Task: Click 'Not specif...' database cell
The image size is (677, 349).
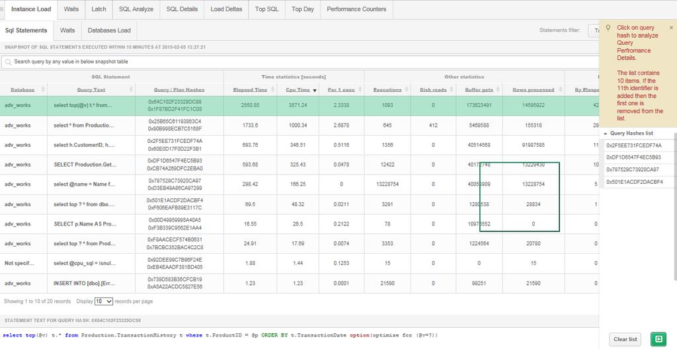Action: point(18,263)
